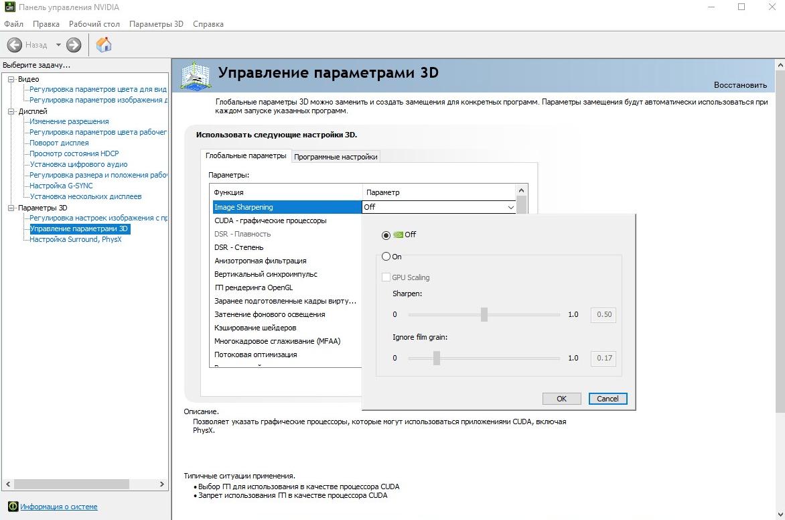Select the Off radio button
The width and height of the screenshot is (785, 520).
[x=386, y=235]
